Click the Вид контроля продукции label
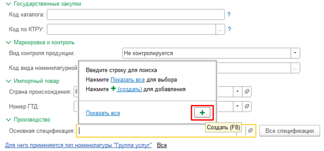 tap(42, 53)
